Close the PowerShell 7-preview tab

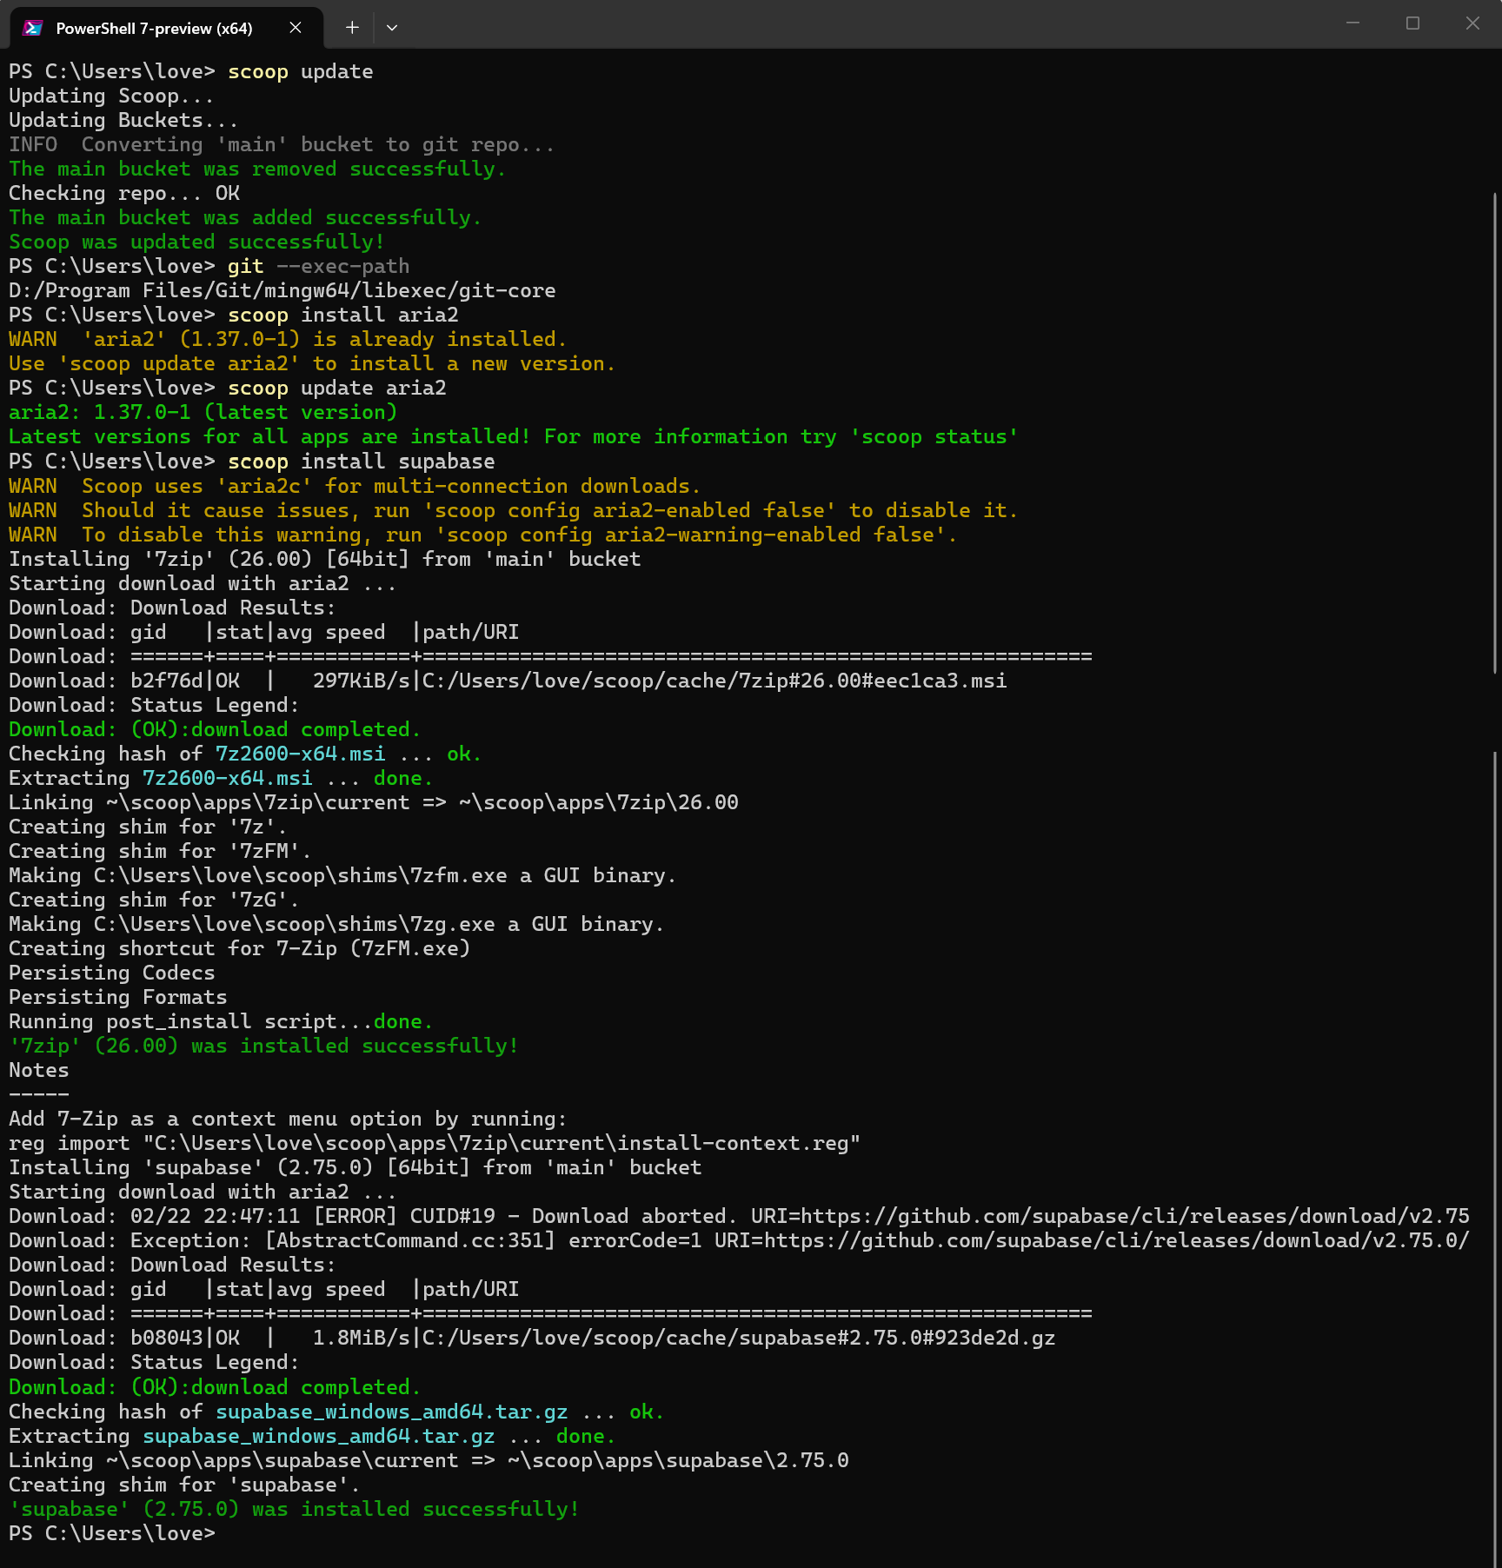tap(296, 28)
